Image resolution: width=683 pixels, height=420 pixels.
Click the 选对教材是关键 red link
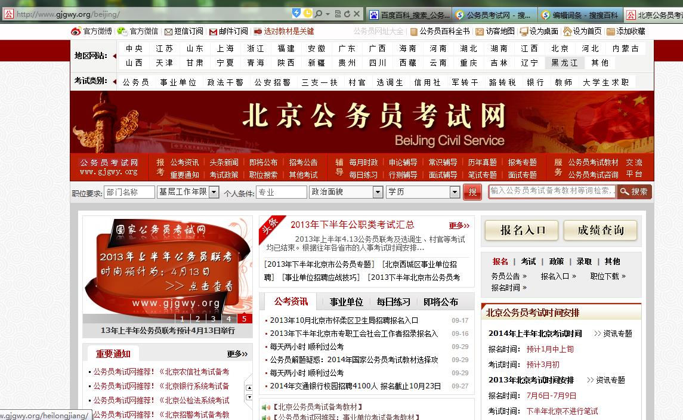[x=289, y=32]
